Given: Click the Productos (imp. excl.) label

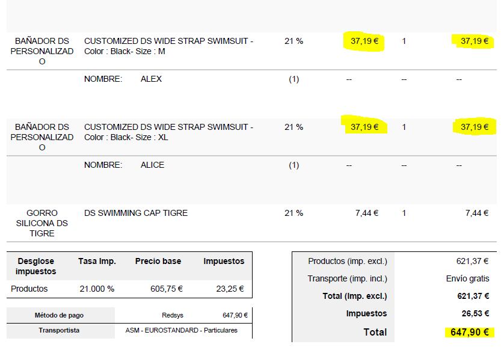Looking at the screenshot, I should [x=348, y=261].
